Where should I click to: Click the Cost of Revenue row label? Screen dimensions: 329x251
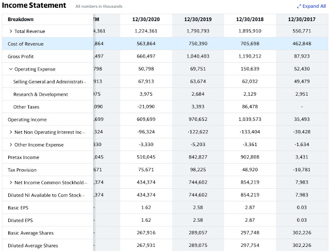(x=27, y=44)
